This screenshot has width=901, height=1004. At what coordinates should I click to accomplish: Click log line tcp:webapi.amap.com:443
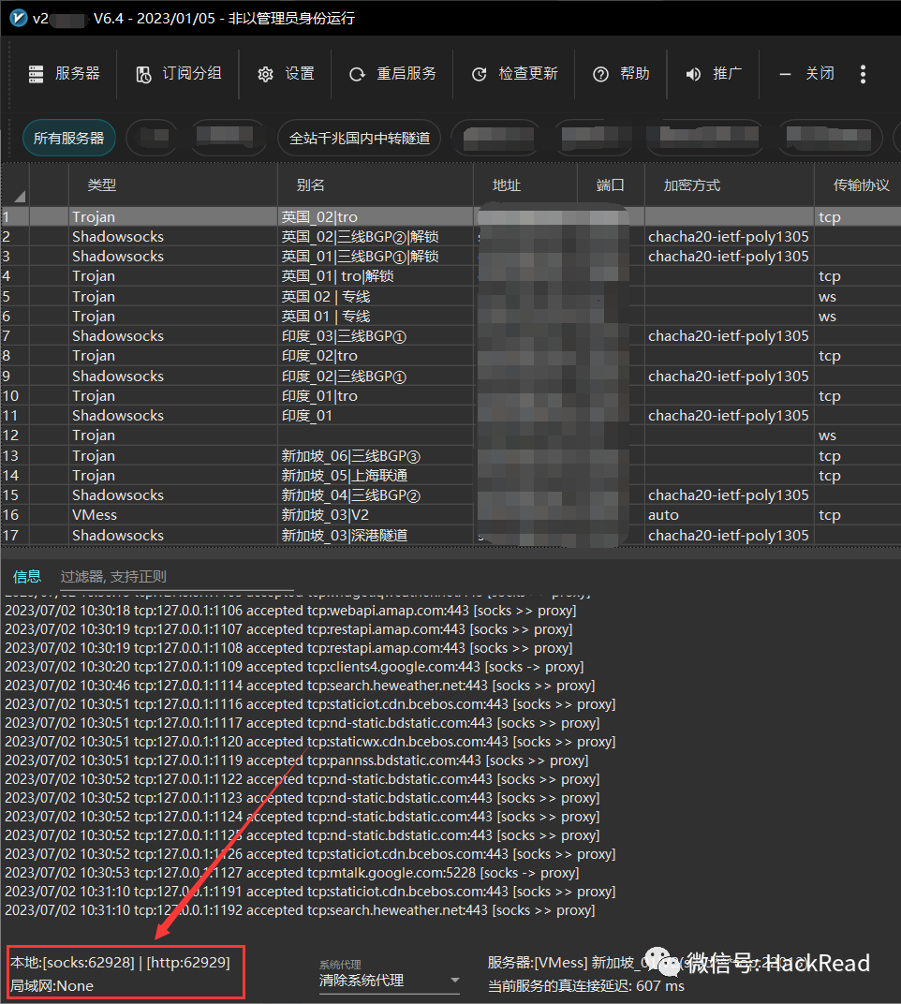pyautogui.click(x=290, y=611)
